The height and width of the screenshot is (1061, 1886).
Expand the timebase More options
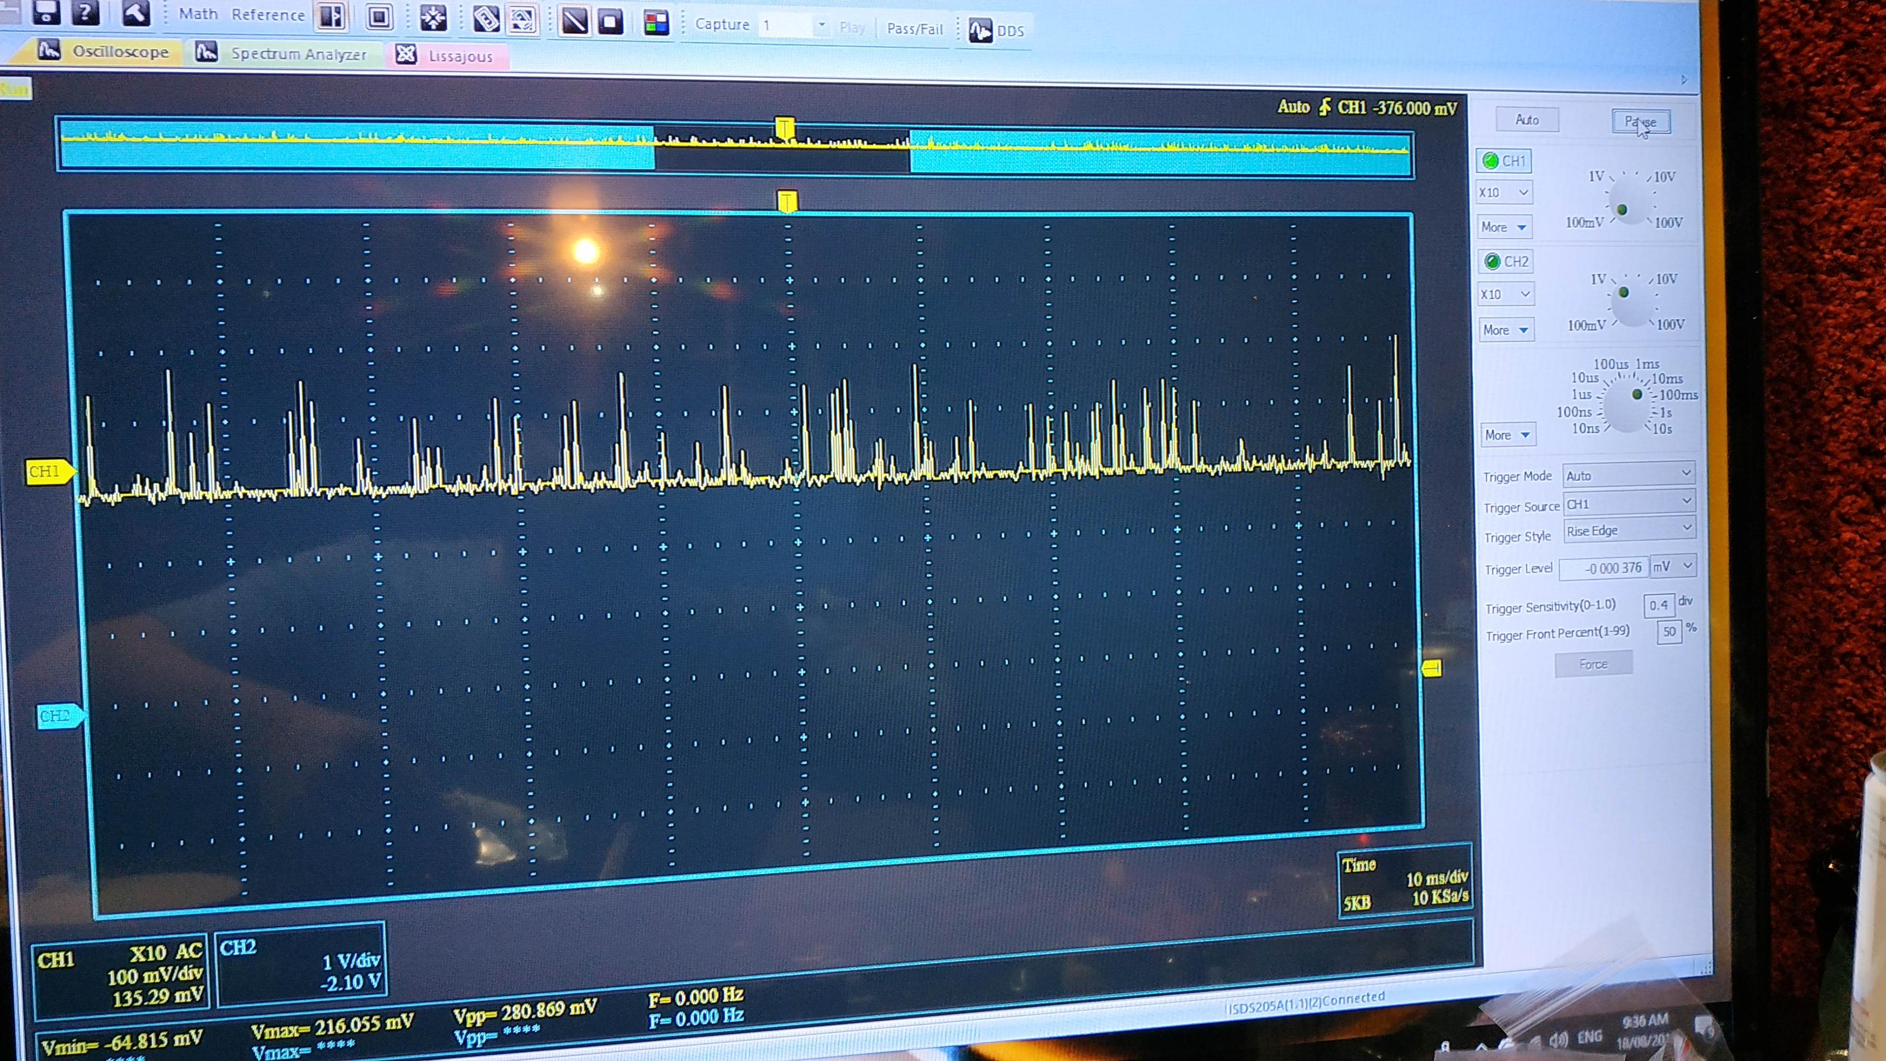(x=1508, y=435)
